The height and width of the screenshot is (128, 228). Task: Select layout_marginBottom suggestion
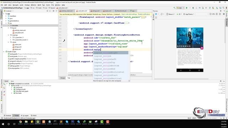110,65
